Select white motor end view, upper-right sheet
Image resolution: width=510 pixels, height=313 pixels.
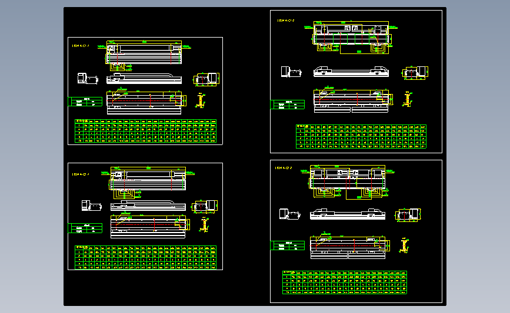pos(291,72)
